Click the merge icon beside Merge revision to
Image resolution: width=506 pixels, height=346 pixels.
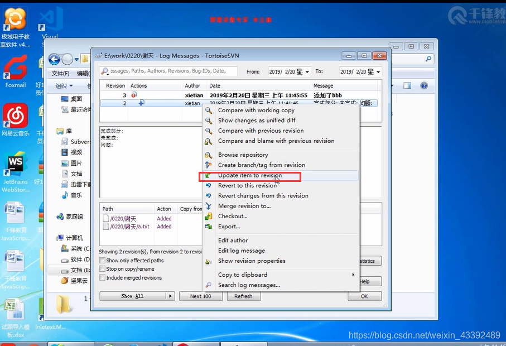[x=209, y=206]
